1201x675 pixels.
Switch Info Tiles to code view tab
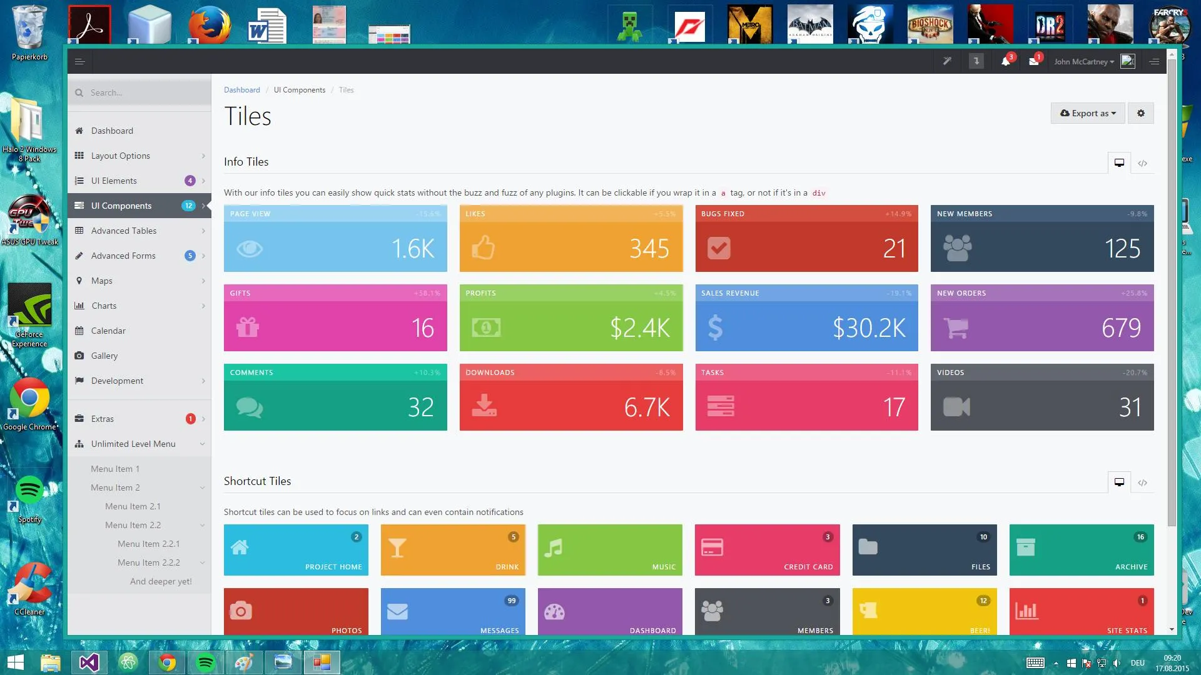(1142, 163)
